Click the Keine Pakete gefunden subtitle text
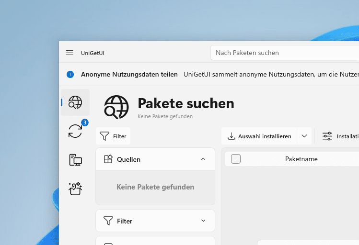The height and width of the screenshot is (245, 359). pyautogui.click(x=165, y=116)
